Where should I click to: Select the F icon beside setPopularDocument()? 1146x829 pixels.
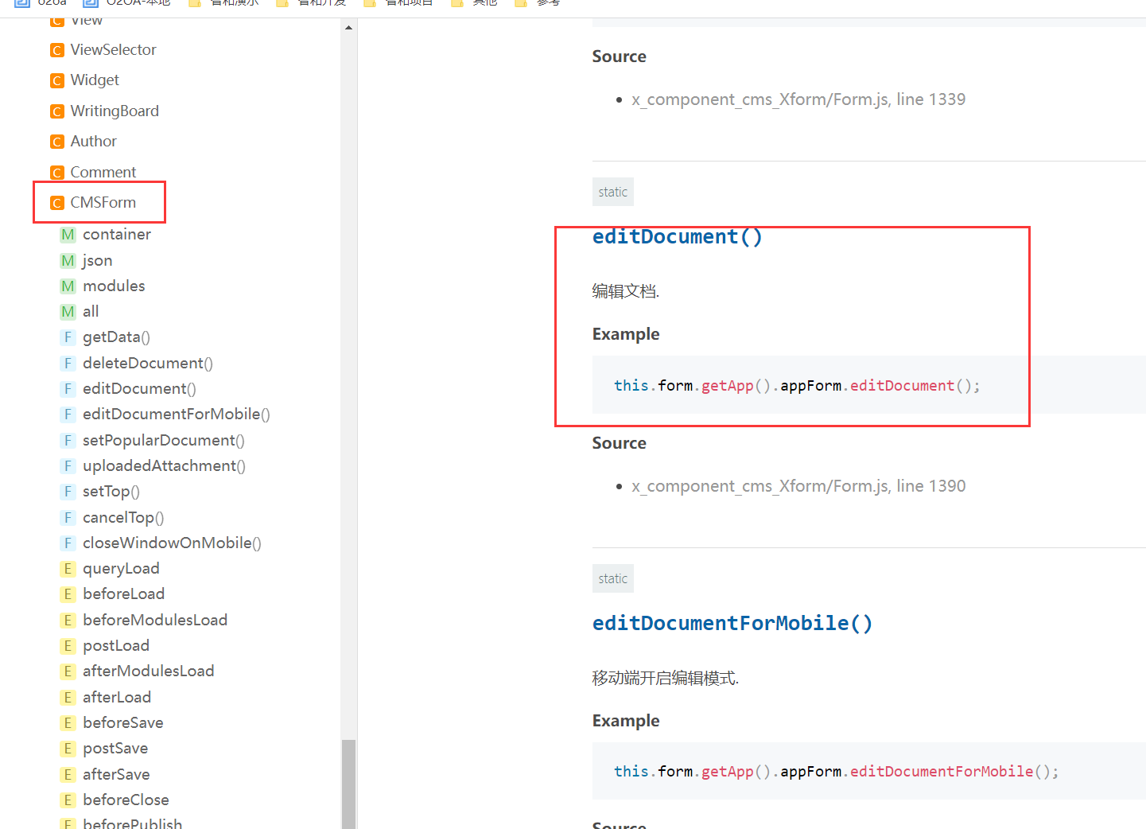(68, 441)
